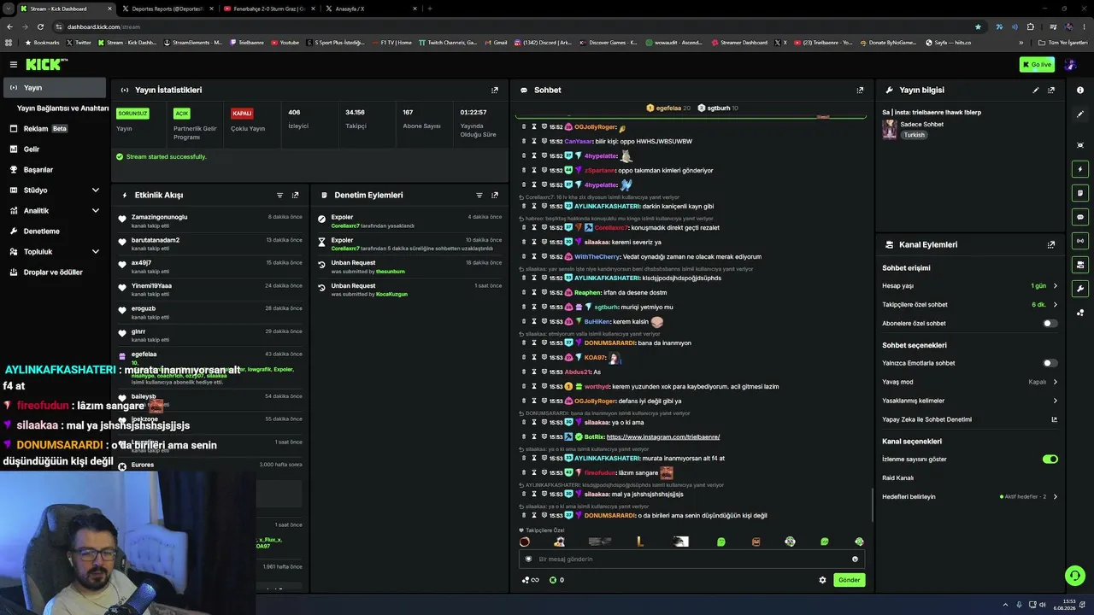Screen dimensions: 1094x615
Task: Open the emoji picker in message box
Action: (x=855, y=559)
